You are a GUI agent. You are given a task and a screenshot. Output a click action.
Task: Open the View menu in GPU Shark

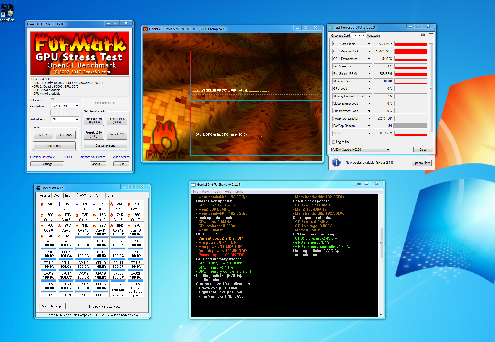pyautogui.click(x=205, y=192)
